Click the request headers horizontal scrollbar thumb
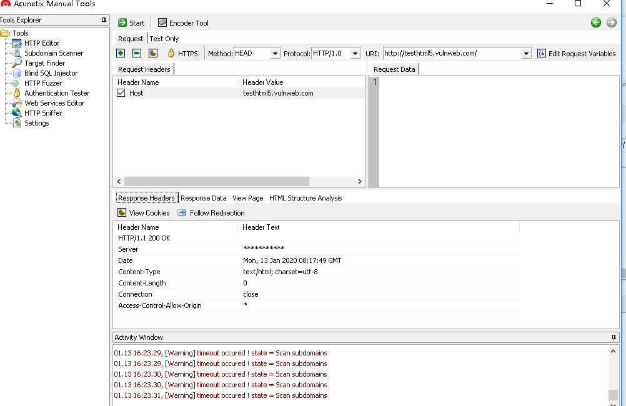This screenshot has width=626, height=406. pyautogui.click(x=216, y=181)
